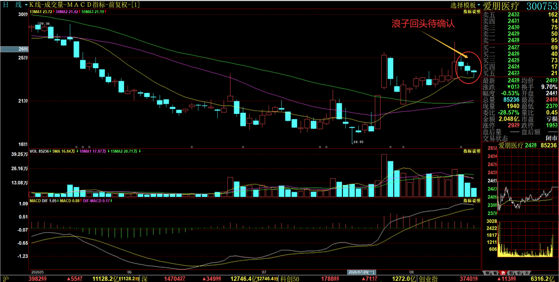
Task: Click the 15MA2 20.71万 volume average label
Action: point(124,151)
